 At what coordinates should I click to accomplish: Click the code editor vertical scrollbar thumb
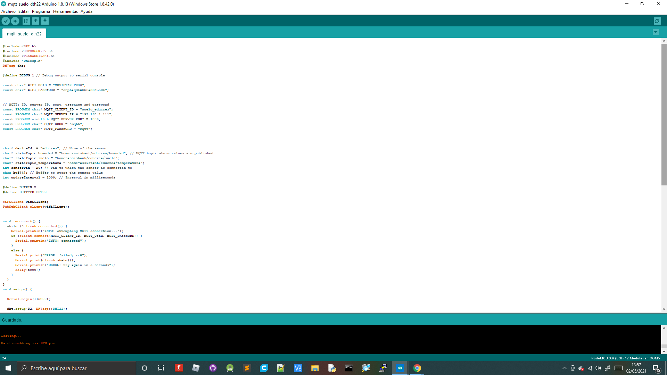[x=664, y=115]
